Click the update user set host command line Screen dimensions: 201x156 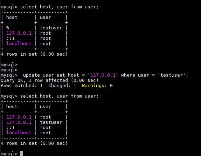tap(105, 75)
